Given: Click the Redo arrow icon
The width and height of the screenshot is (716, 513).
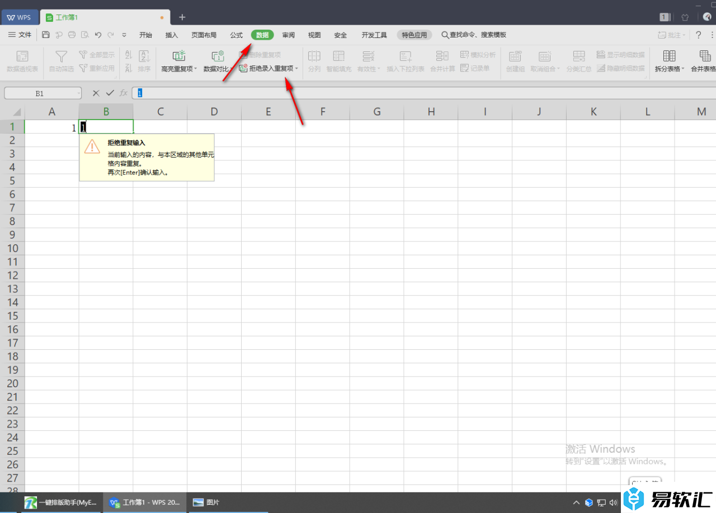Looking at the screenshot, I should click(x=111, y=35).
